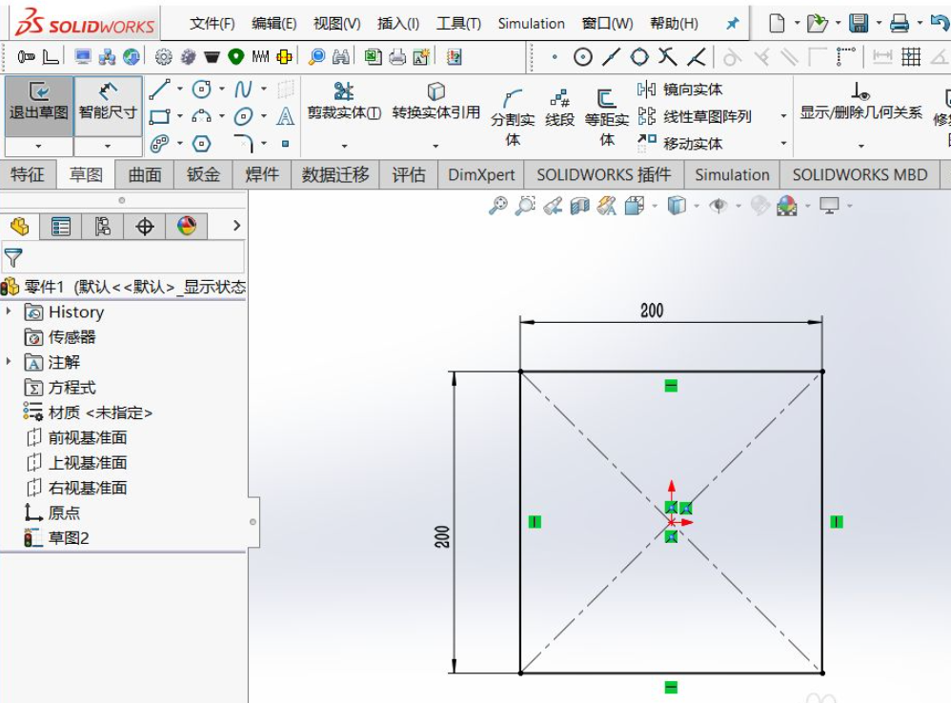Viewport: 951px width, 703px height.
Task: Switch to the 特征 (Features) tab
Action: [28, 174]
